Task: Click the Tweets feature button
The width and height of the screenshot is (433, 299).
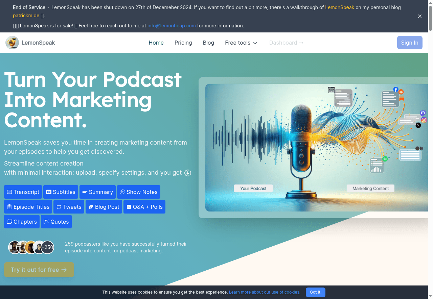Action: tap(69, 207)
